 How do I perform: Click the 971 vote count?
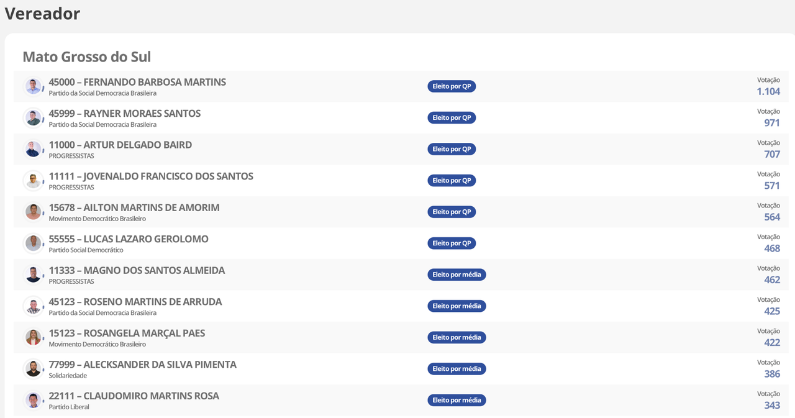coord(772,123)
